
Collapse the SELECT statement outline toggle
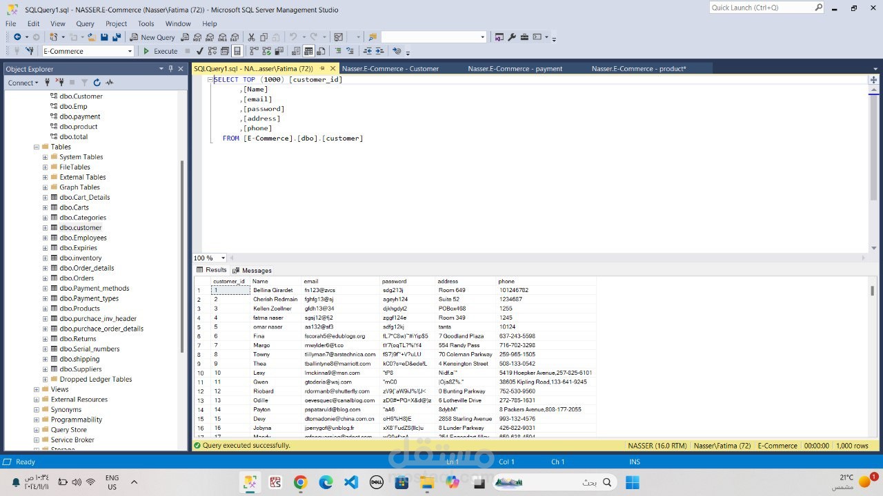210,79
